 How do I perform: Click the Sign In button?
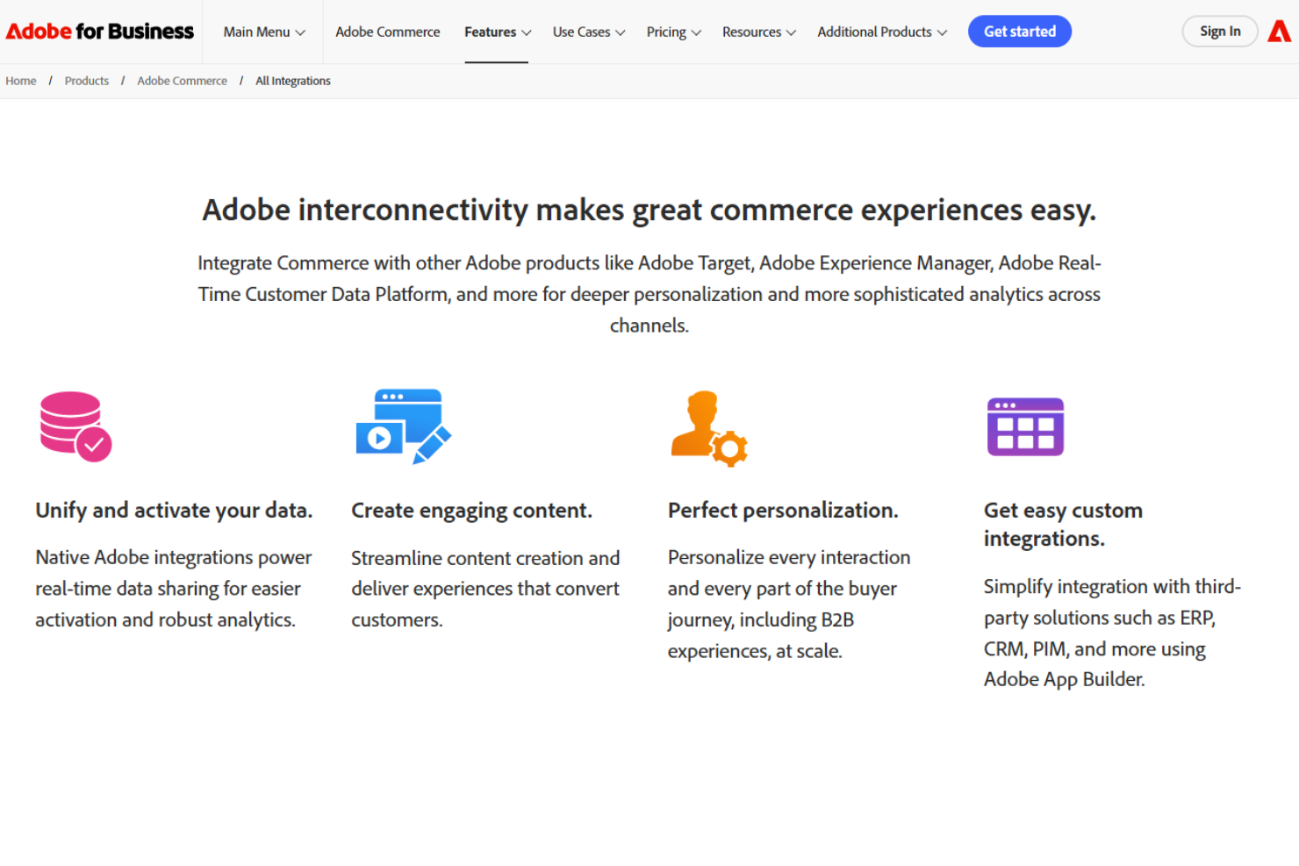click(x=1220, y=31)
